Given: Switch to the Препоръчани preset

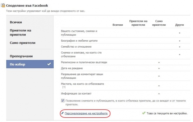Looking at the screenshot, I should pyautogui.click(x=21, y=56).
